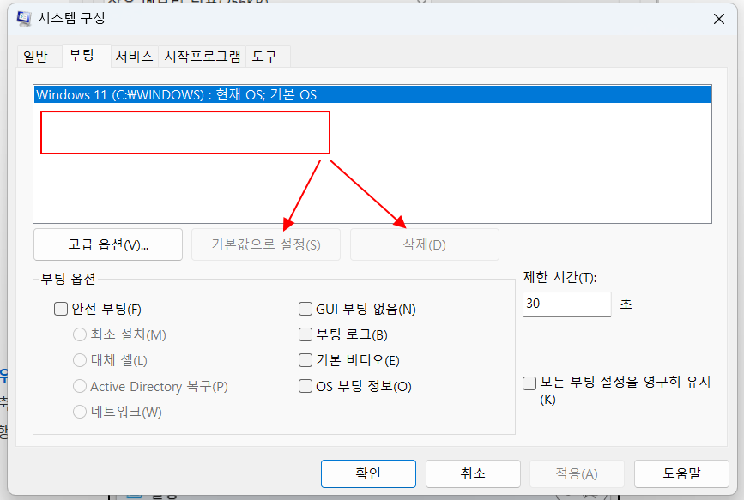This screenshot has width=744, height=500.
Task: Choose the 대체 셸(L) radio option
Action: click(80, 360)
